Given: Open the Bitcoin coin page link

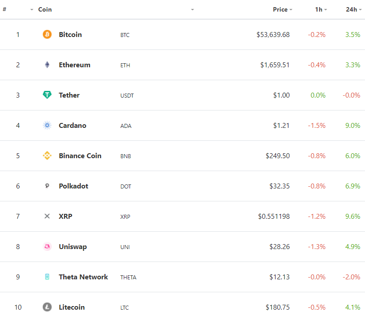Looking at the screenshot, I should (x=70, y=34).
